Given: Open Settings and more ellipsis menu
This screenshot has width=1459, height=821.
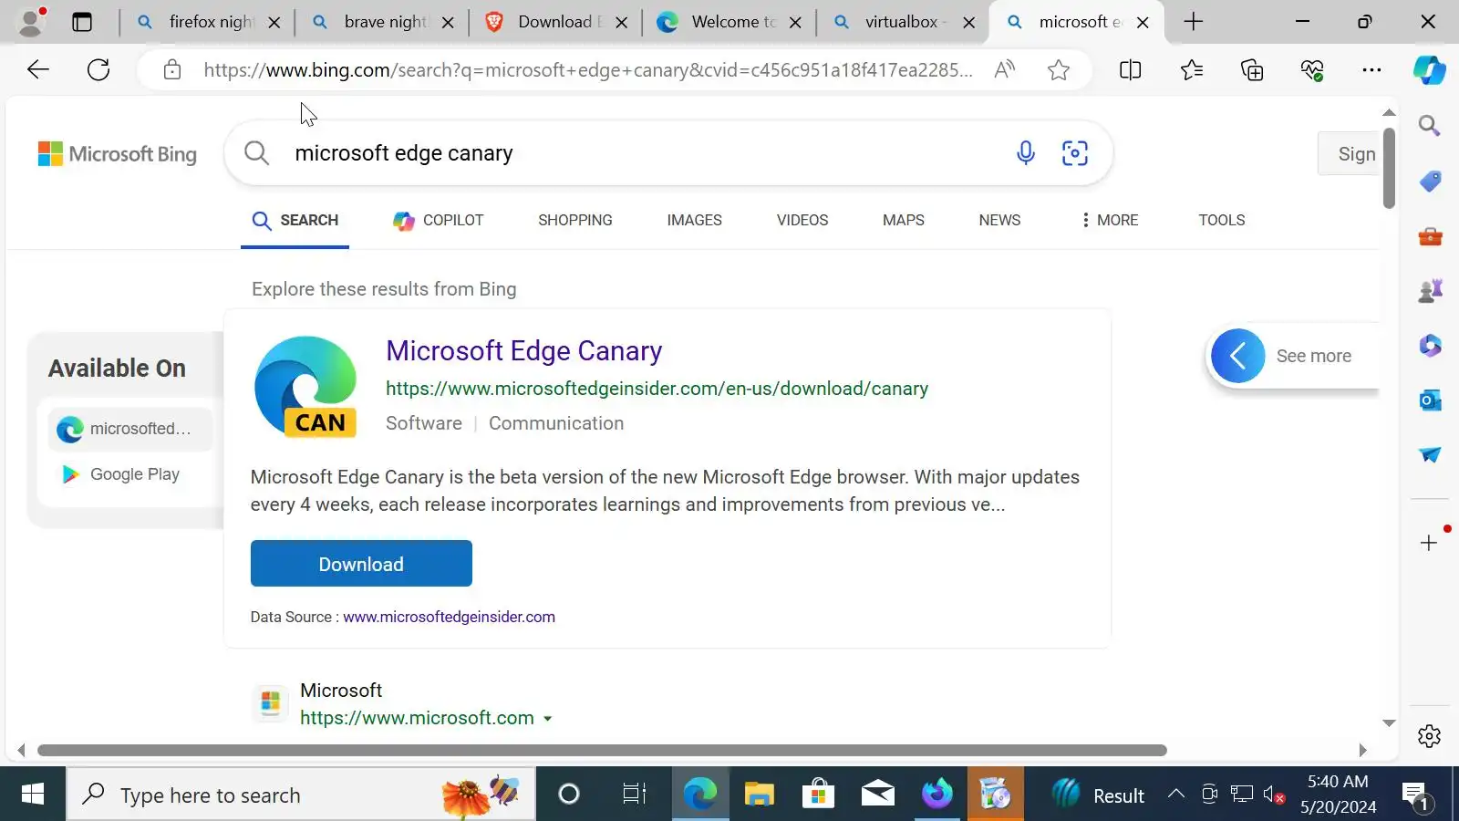Looking at the screenshot, I should [1371, 70].
